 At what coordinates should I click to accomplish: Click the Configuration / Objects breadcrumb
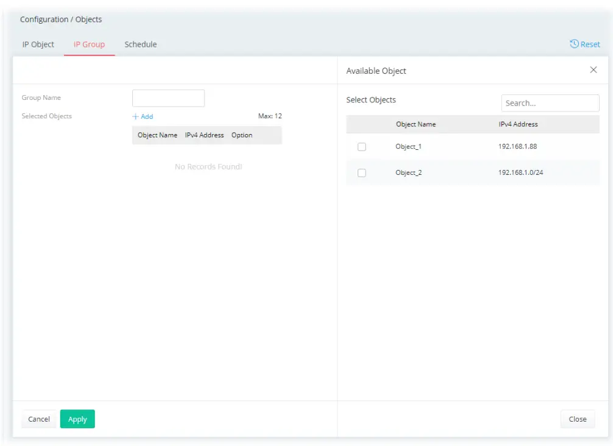point(61,19)
